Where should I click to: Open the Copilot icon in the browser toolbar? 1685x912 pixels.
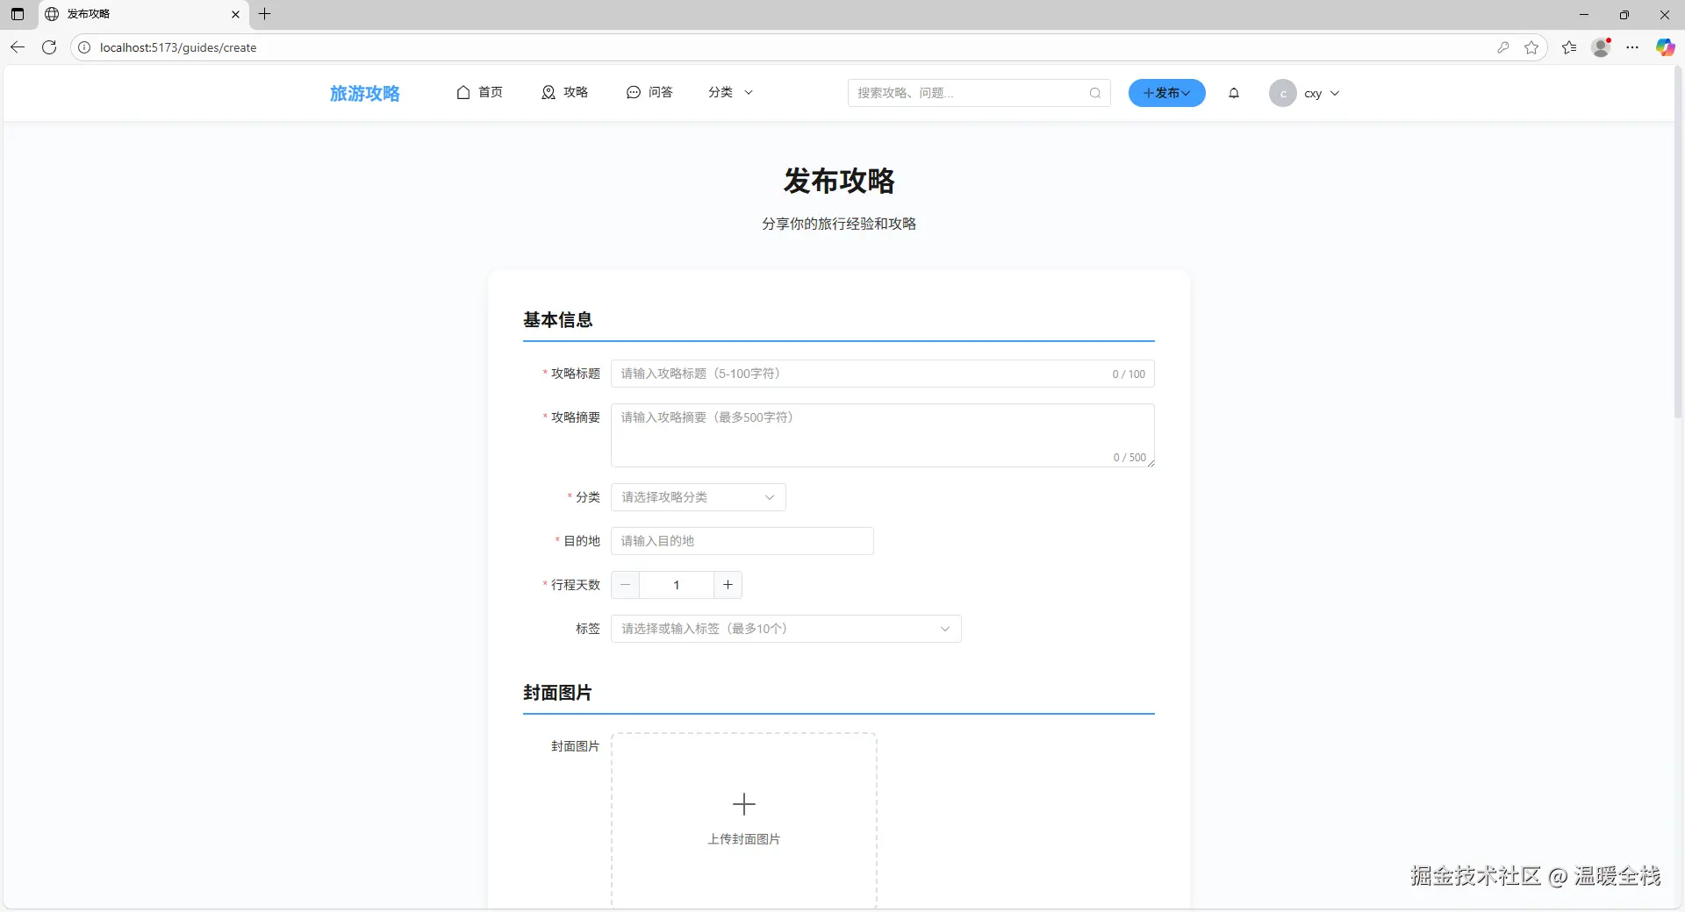click(1665, 47)
